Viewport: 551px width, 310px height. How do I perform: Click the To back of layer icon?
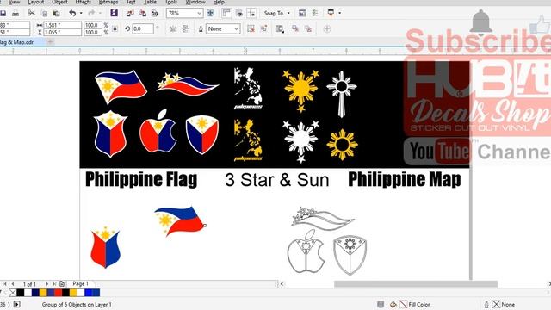tap(308, 28)
